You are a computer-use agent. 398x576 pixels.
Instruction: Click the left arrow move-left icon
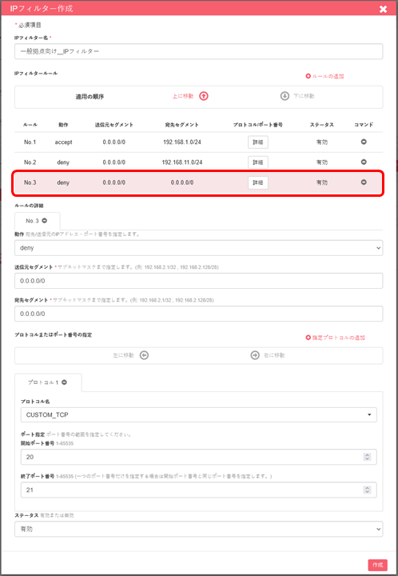click(x=144, y=355)
